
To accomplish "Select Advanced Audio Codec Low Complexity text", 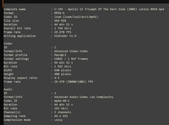I will pyautogui.click(x=84, y=97).
